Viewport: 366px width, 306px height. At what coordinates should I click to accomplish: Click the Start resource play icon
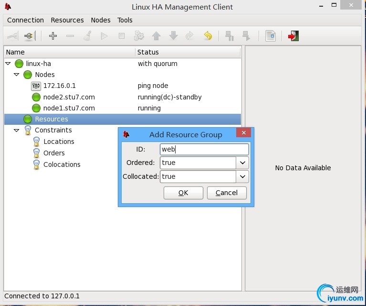pyautogui.click(x=104, y=36)
